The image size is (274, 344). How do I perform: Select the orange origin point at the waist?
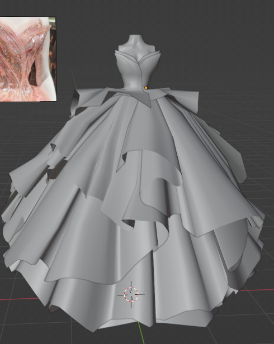point(146,88)
